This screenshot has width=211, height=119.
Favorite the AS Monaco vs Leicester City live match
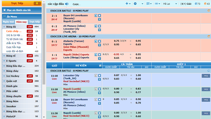coord(99,26)
